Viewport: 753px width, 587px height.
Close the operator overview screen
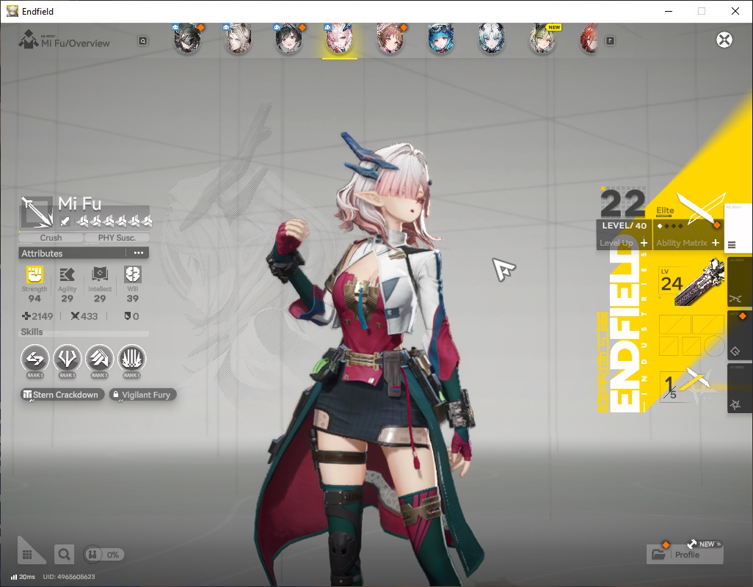[x=724, y=40]
